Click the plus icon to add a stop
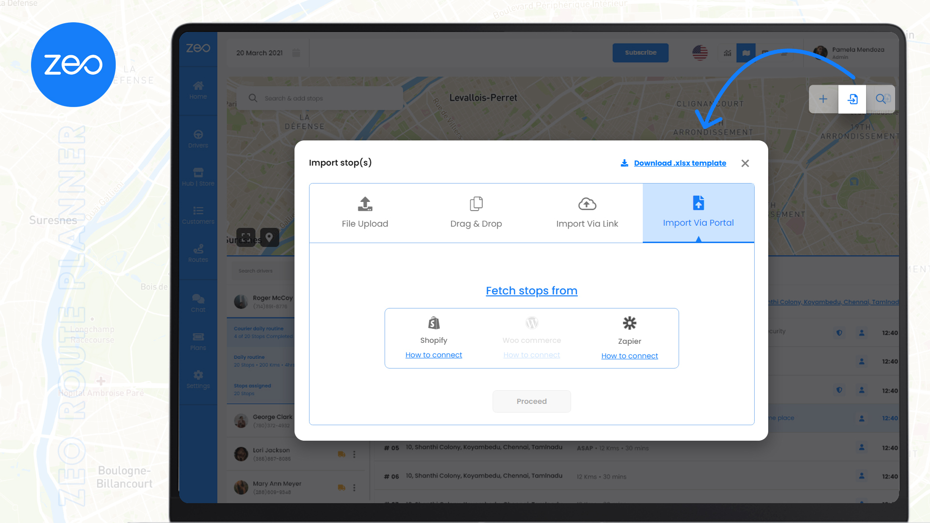The image size is (930, 523). pyautogui.click(x=823, y=99)
